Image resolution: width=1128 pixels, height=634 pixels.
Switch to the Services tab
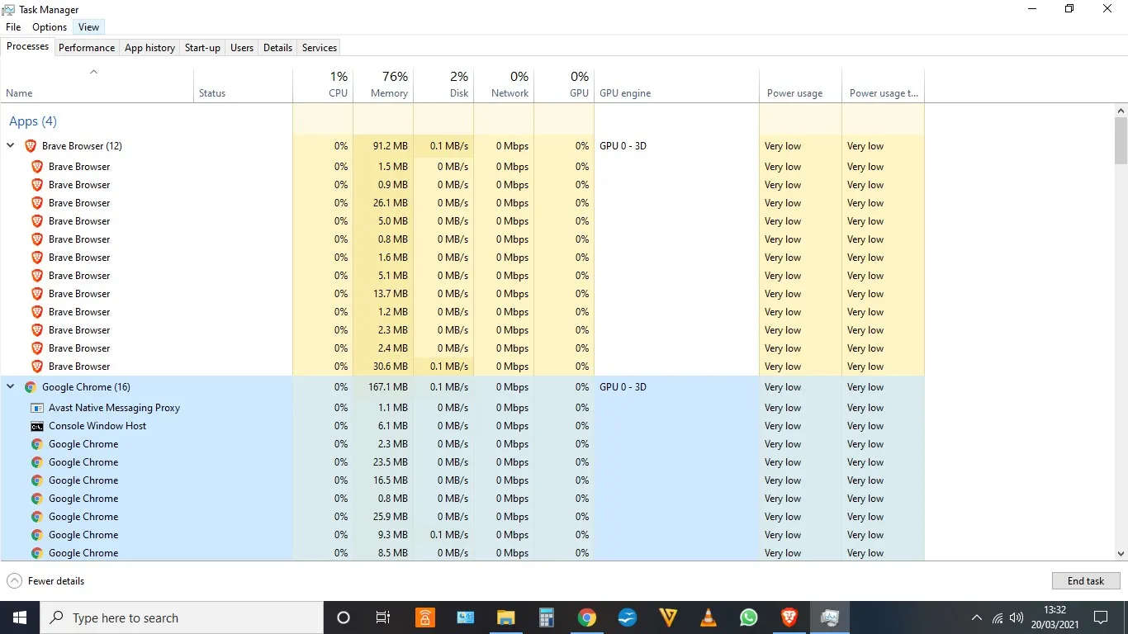click(320, 48)
